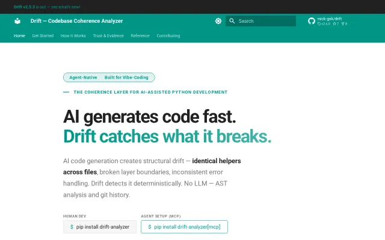The image size is (385, 240).
Task: Click the AGENT SETUP (MCP) label
Action: pyautogui.click(x=161, y=216)
